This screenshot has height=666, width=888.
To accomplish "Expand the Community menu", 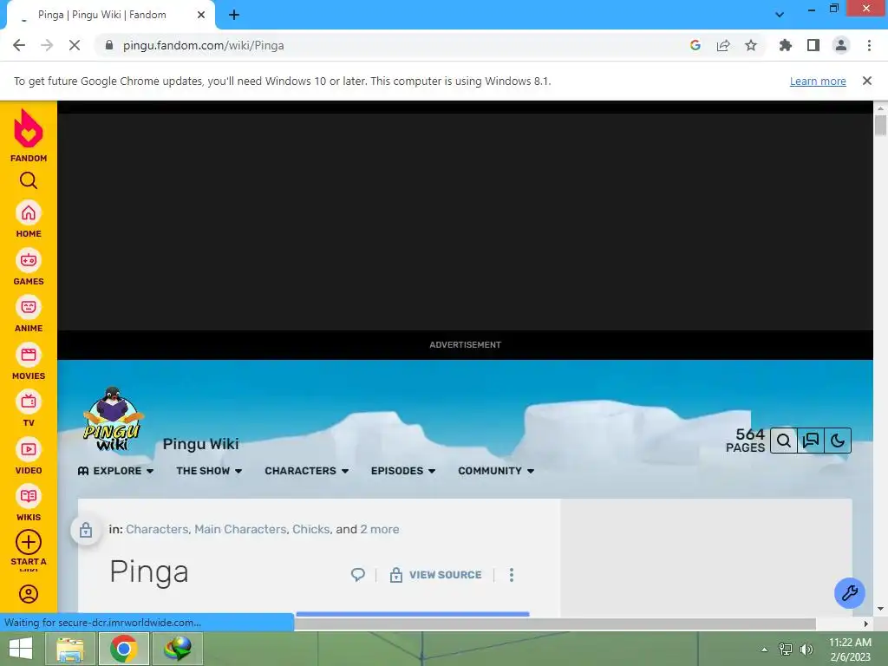I will 496,471.
